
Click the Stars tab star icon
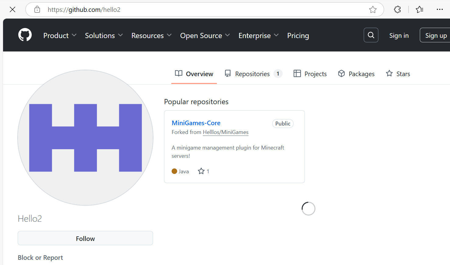pyautogui.click(x=389, y=73)
